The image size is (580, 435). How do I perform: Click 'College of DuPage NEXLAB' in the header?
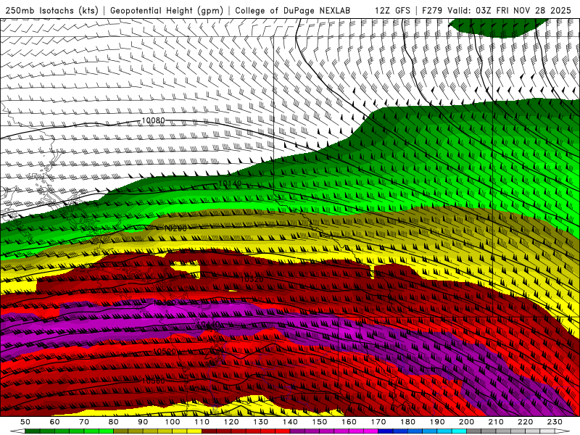pos(293,11)
